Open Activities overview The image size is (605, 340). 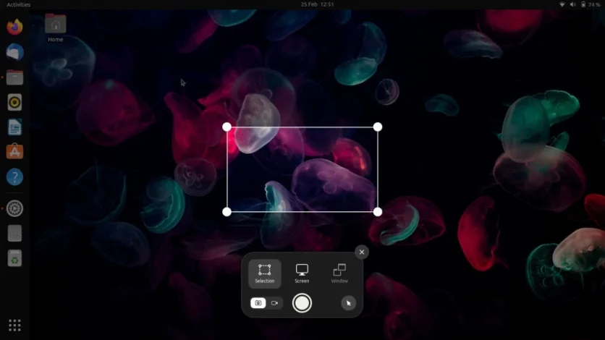[19, 4]
